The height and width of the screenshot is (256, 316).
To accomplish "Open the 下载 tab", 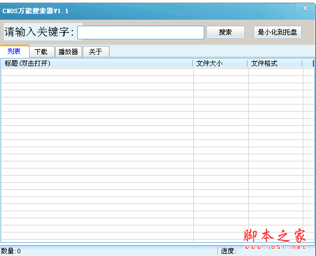I will 42,52.
